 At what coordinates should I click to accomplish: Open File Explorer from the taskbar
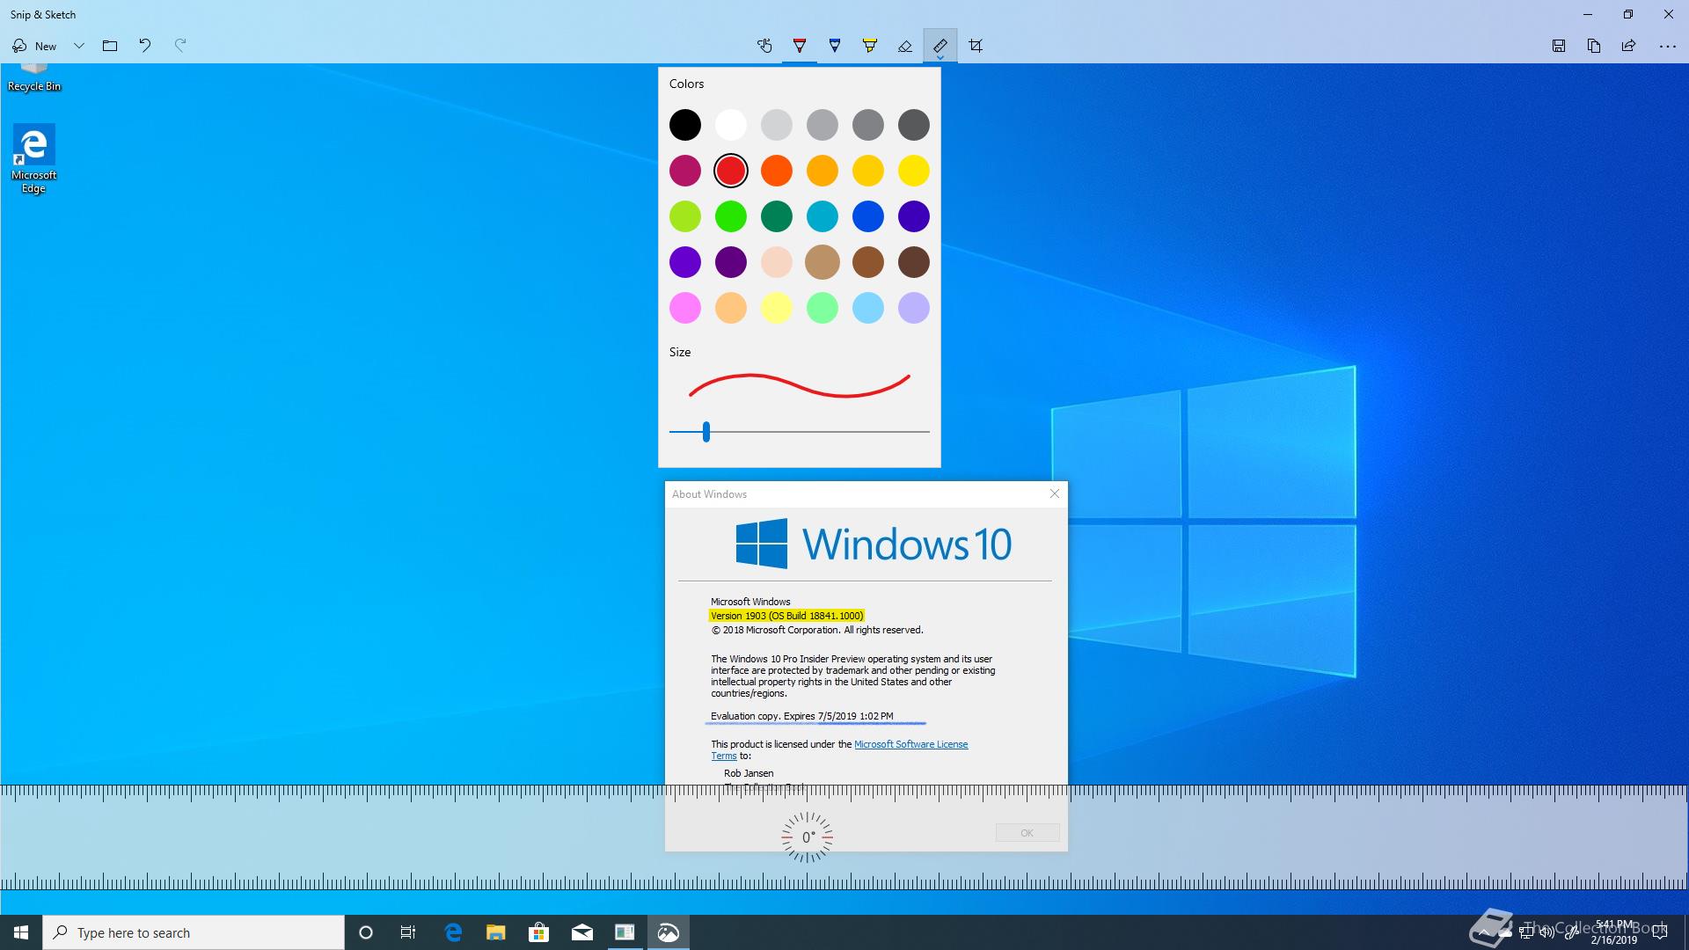[x=496, y=932]
